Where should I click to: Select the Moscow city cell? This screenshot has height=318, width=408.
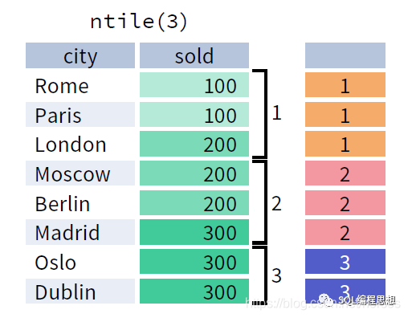click(x=80, y=173)
